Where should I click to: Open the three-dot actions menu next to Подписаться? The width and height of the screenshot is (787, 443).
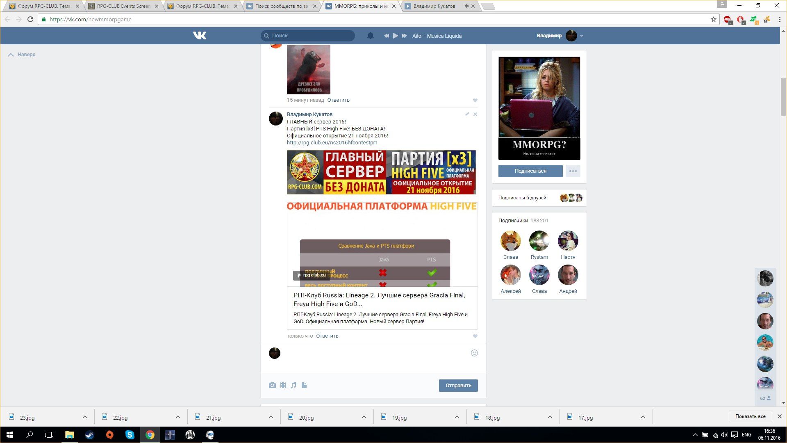pos(573,171)
